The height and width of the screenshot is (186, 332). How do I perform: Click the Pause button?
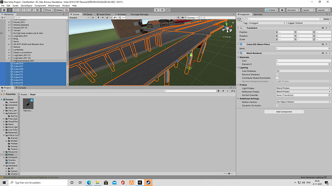click(162, 10)
